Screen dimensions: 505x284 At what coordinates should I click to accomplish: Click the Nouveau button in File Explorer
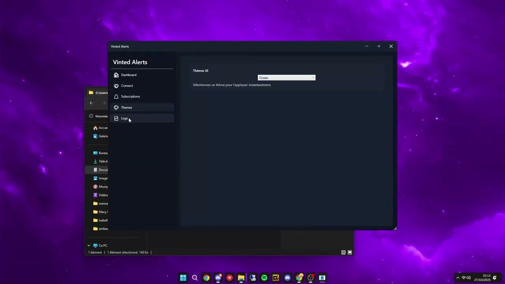click(99, 116)
